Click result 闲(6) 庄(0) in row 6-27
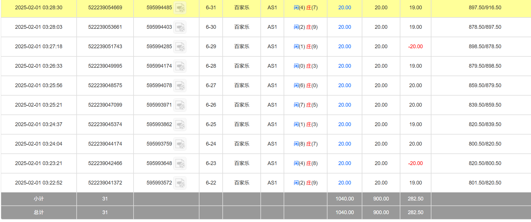 (x=305, y=85)
